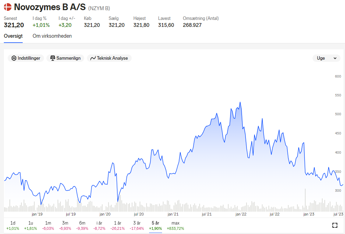Select the 3 år time range
Screen dimensions: 345x234
(x=137, y=226)
